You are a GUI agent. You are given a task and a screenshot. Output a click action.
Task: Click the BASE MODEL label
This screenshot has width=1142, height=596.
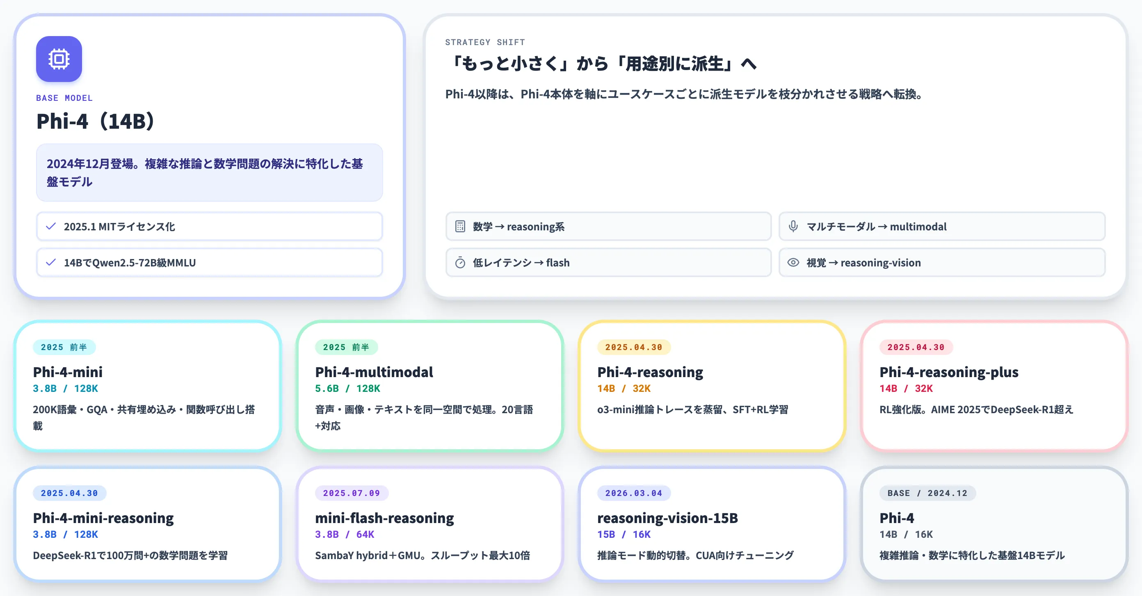(64, 98)
